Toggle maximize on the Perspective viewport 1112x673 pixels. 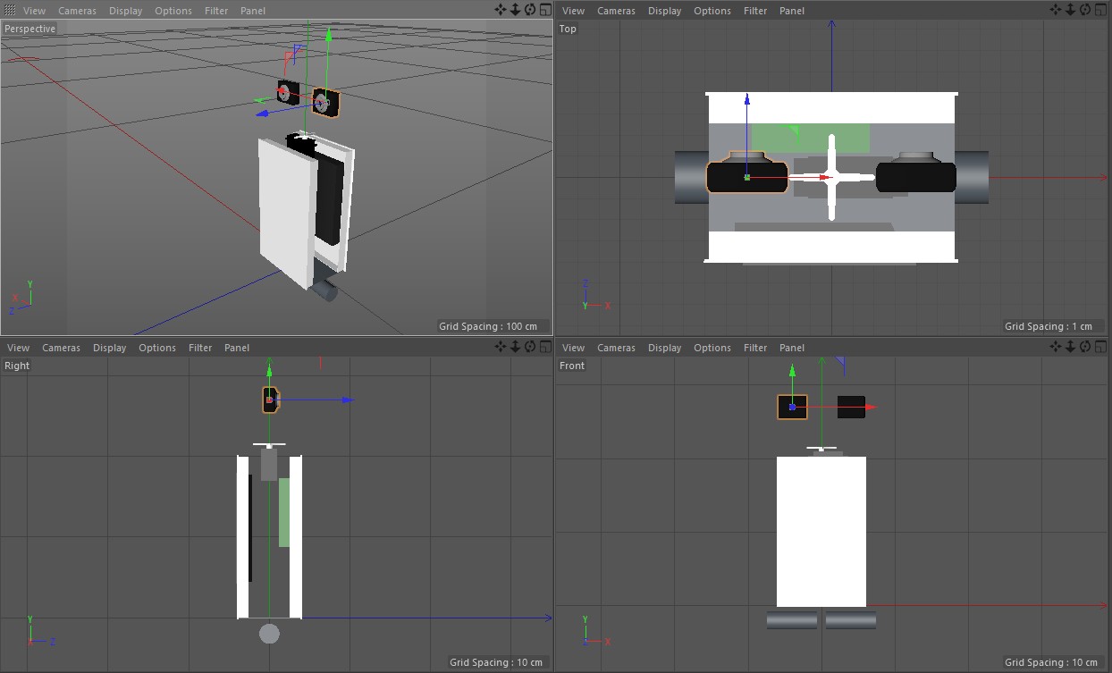[x=545, y=10]
